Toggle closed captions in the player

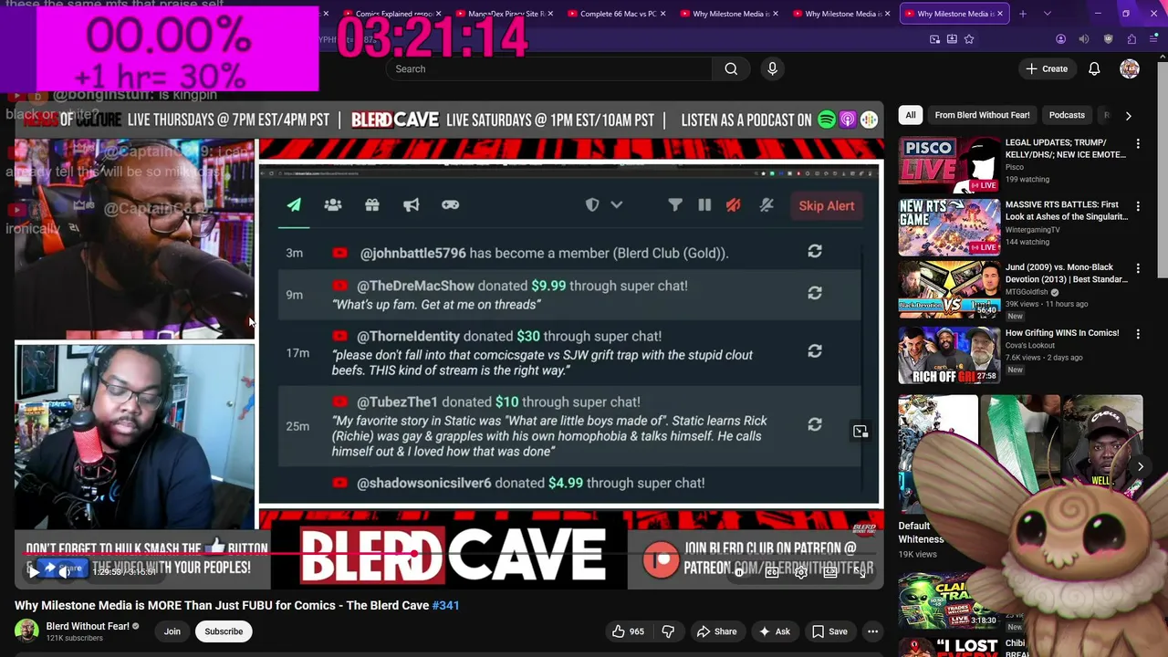pyautogui.click(x=772, y=572)
